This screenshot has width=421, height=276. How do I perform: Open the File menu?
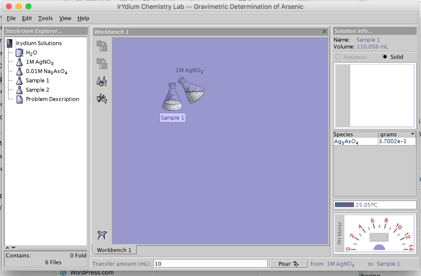tap(11, 18)
